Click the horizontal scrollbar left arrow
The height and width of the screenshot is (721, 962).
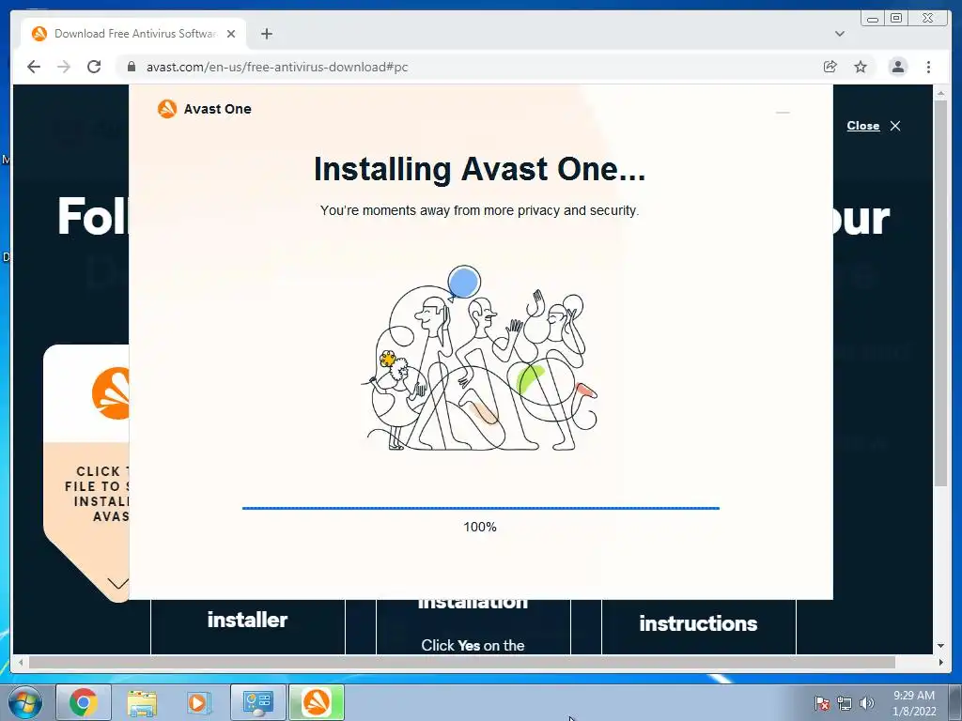(21, 662)
